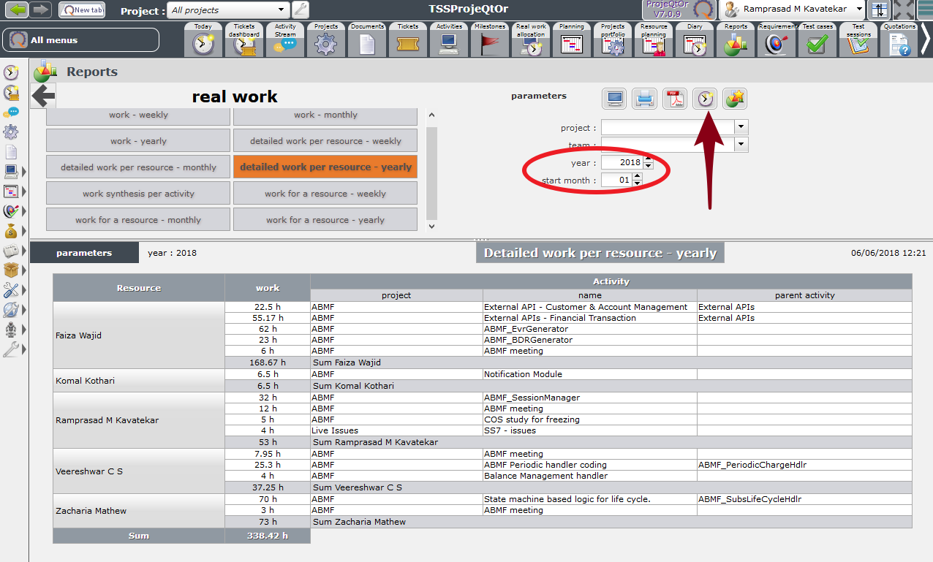Click the New tab button

(x=81, y=10)
